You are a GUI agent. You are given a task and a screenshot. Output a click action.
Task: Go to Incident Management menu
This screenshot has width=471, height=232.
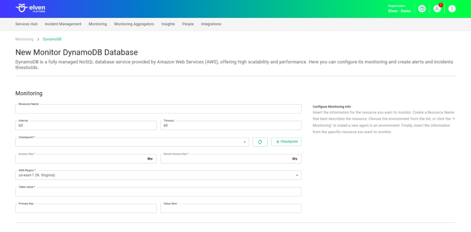pyautogui.click(x=63, y=24)
